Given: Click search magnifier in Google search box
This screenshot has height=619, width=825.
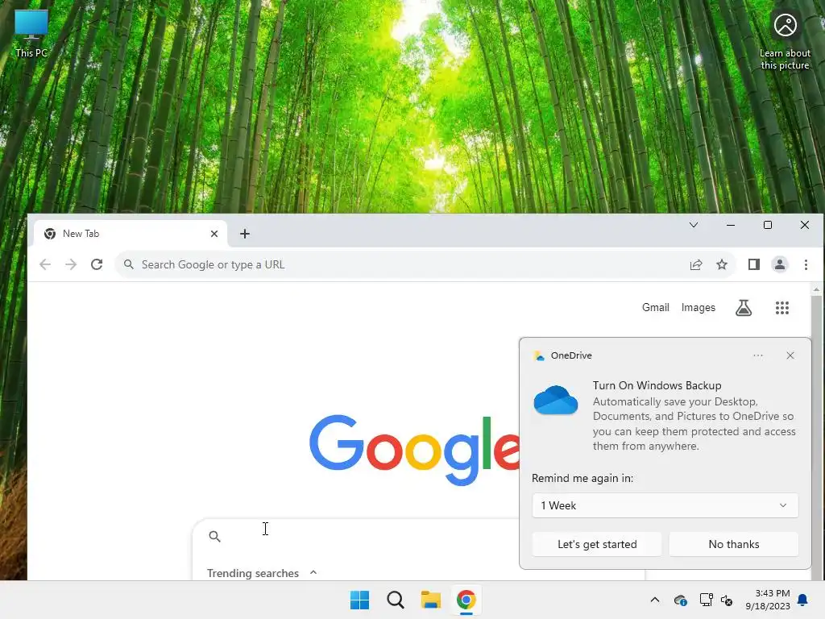Looking at the screenshot, I should coord(214,536).
